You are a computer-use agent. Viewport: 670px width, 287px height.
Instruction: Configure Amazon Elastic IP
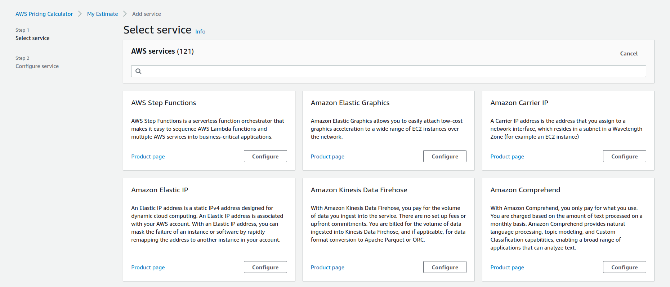point(265,267)
